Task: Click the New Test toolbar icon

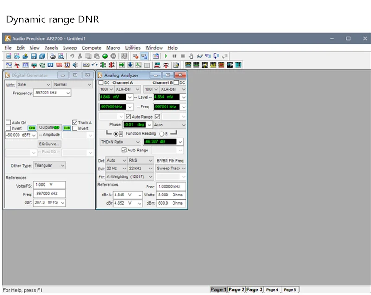Action: pos(9,56)
